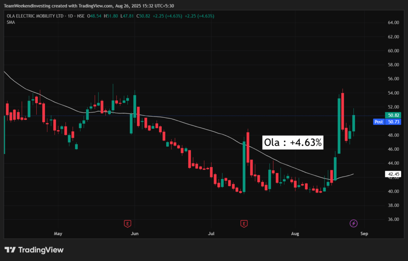Click the Jul label on time axis

pos(211,234)
